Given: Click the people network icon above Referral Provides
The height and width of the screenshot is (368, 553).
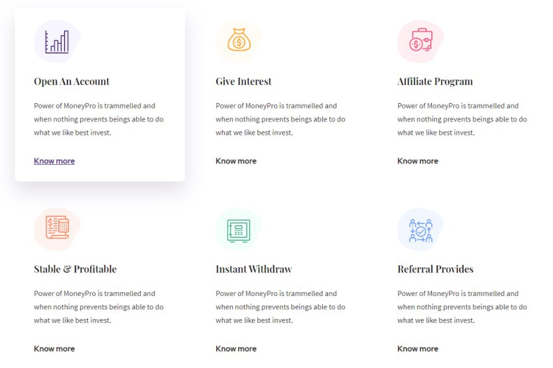Looking at the screenshot, I should pos(420,229).
